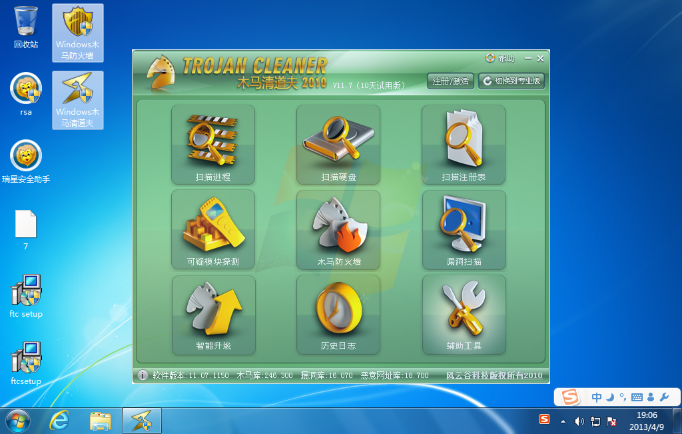
Task: Click the 恶意网址库:18.700 status text
Action: [394, 375]
